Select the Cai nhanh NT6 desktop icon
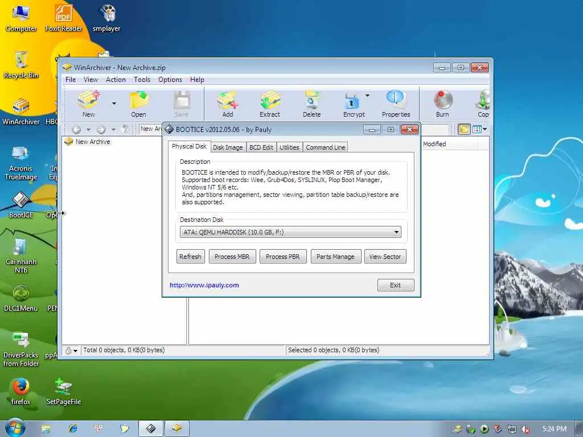 point(21,255)
